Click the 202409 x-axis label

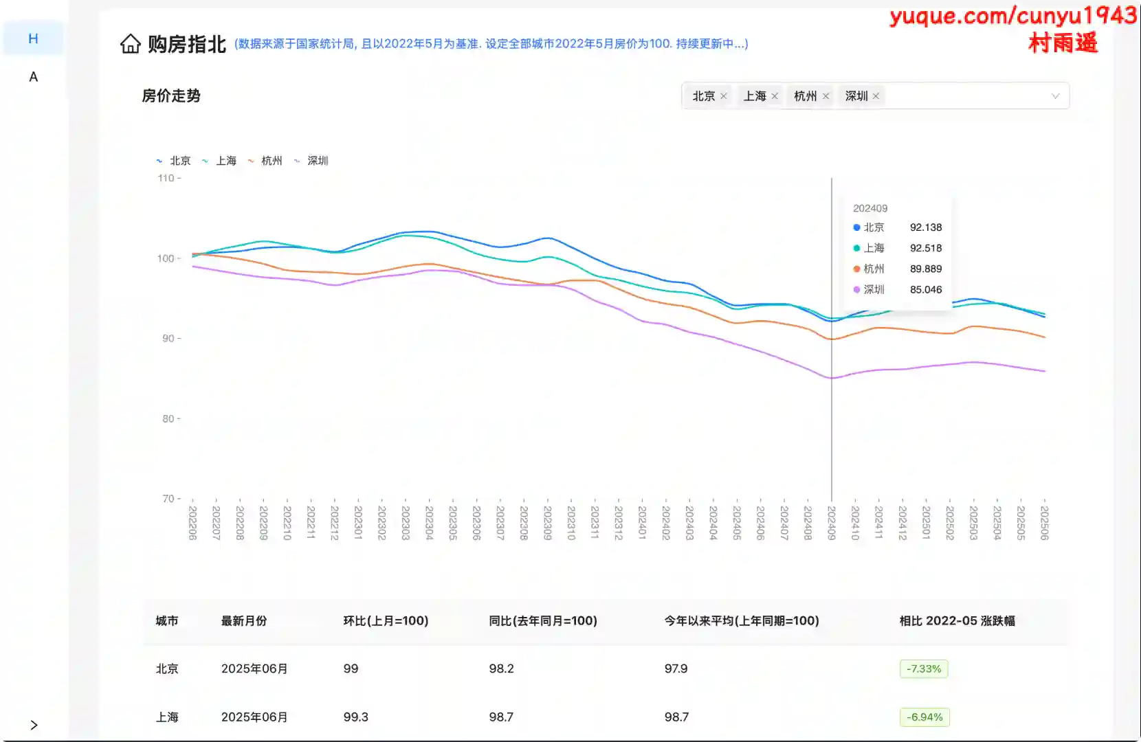(832, 523)
